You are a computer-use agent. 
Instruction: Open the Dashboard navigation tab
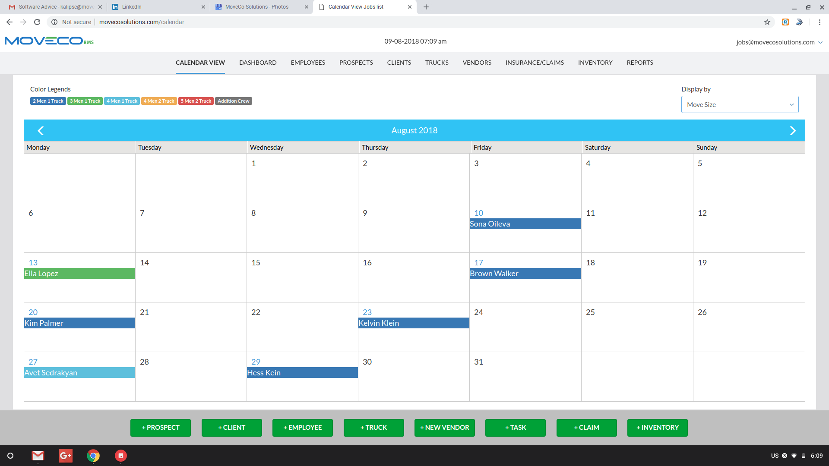pos(258,63)
